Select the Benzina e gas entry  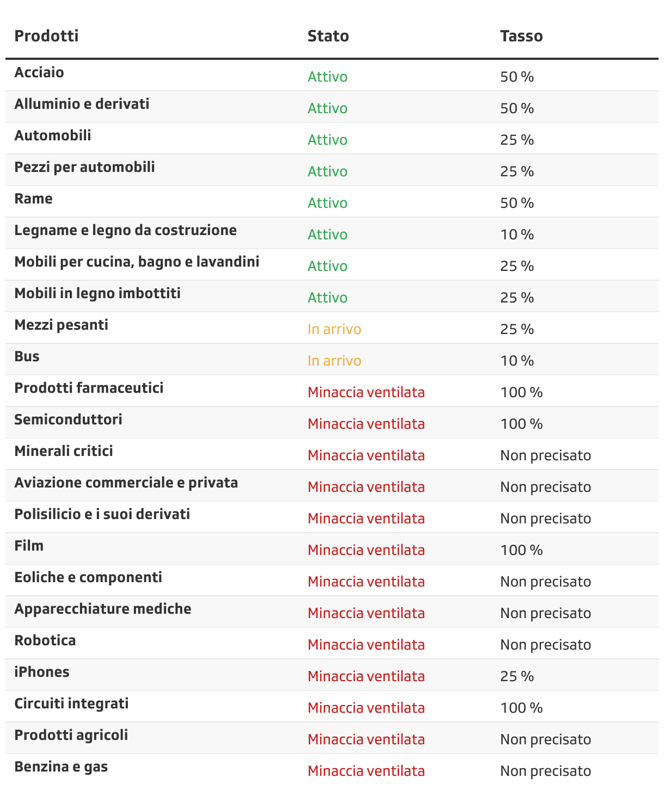(61, 767)
